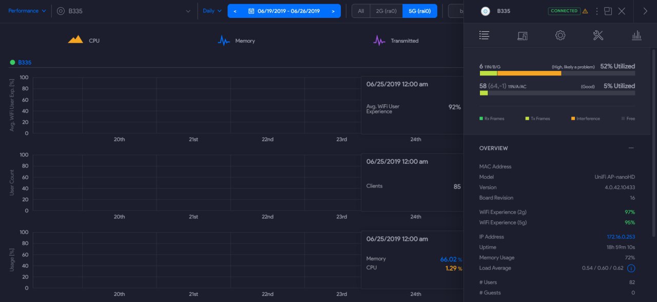Collapse the OVERVIEW section
Screen dimensions: 657x302
pyautogui.click(x=631, y=148)
